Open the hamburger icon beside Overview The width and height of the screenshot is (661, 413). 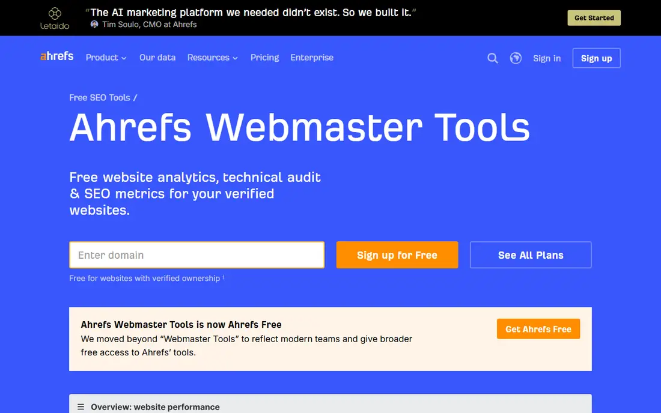[x=81, y=407]
